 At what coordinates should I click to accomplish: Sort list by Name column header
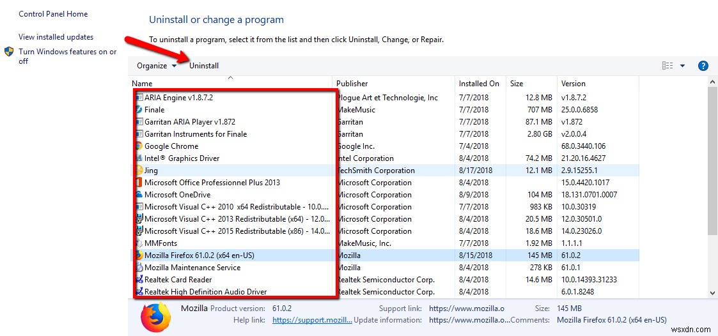(231, 83)
